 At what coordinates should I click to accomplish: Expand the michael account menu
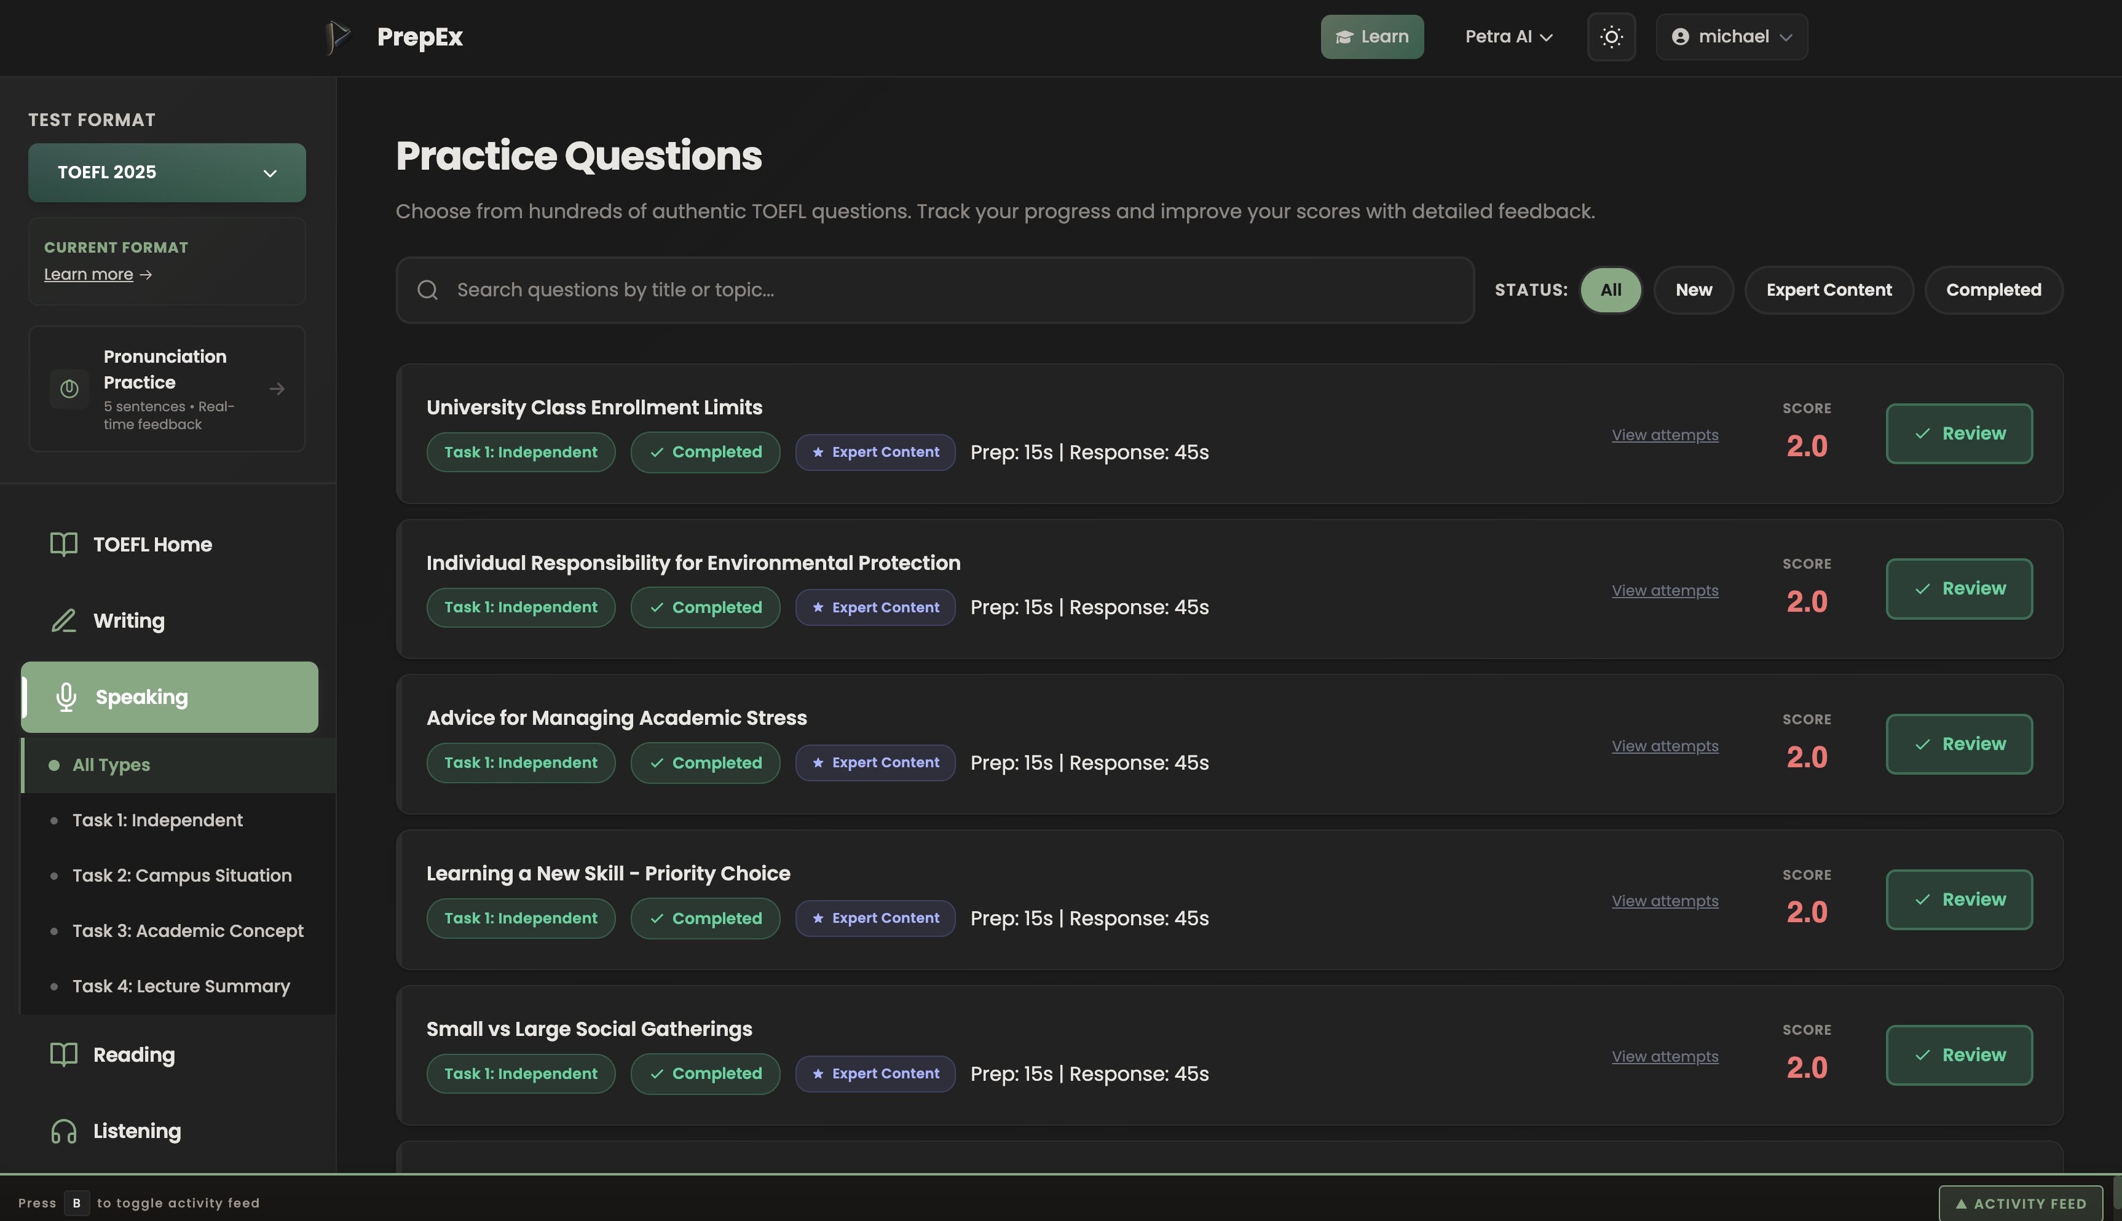[x=1730, y=36]
